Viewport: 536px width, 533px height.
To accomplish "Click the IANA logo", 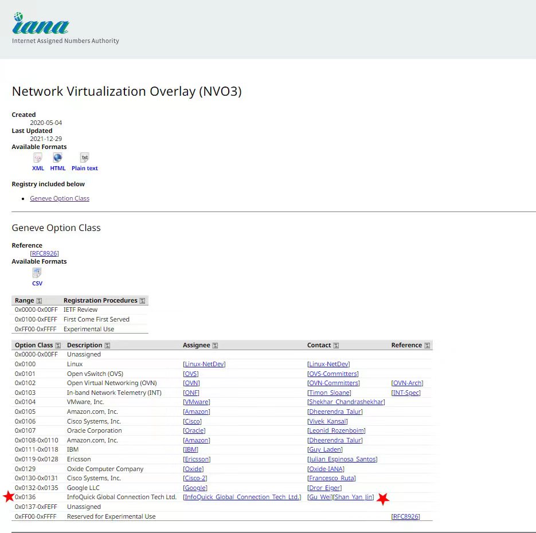I will [x=40, y=24].
